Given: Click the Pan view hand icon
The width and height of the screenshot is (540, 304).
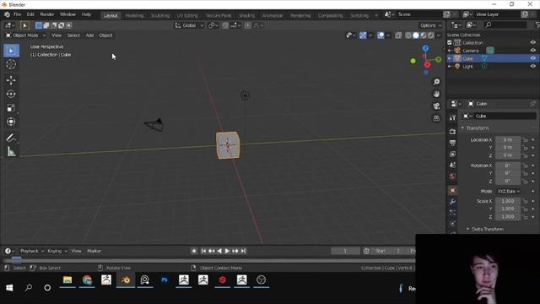Looking at the screenshot, I should (436, 94).
